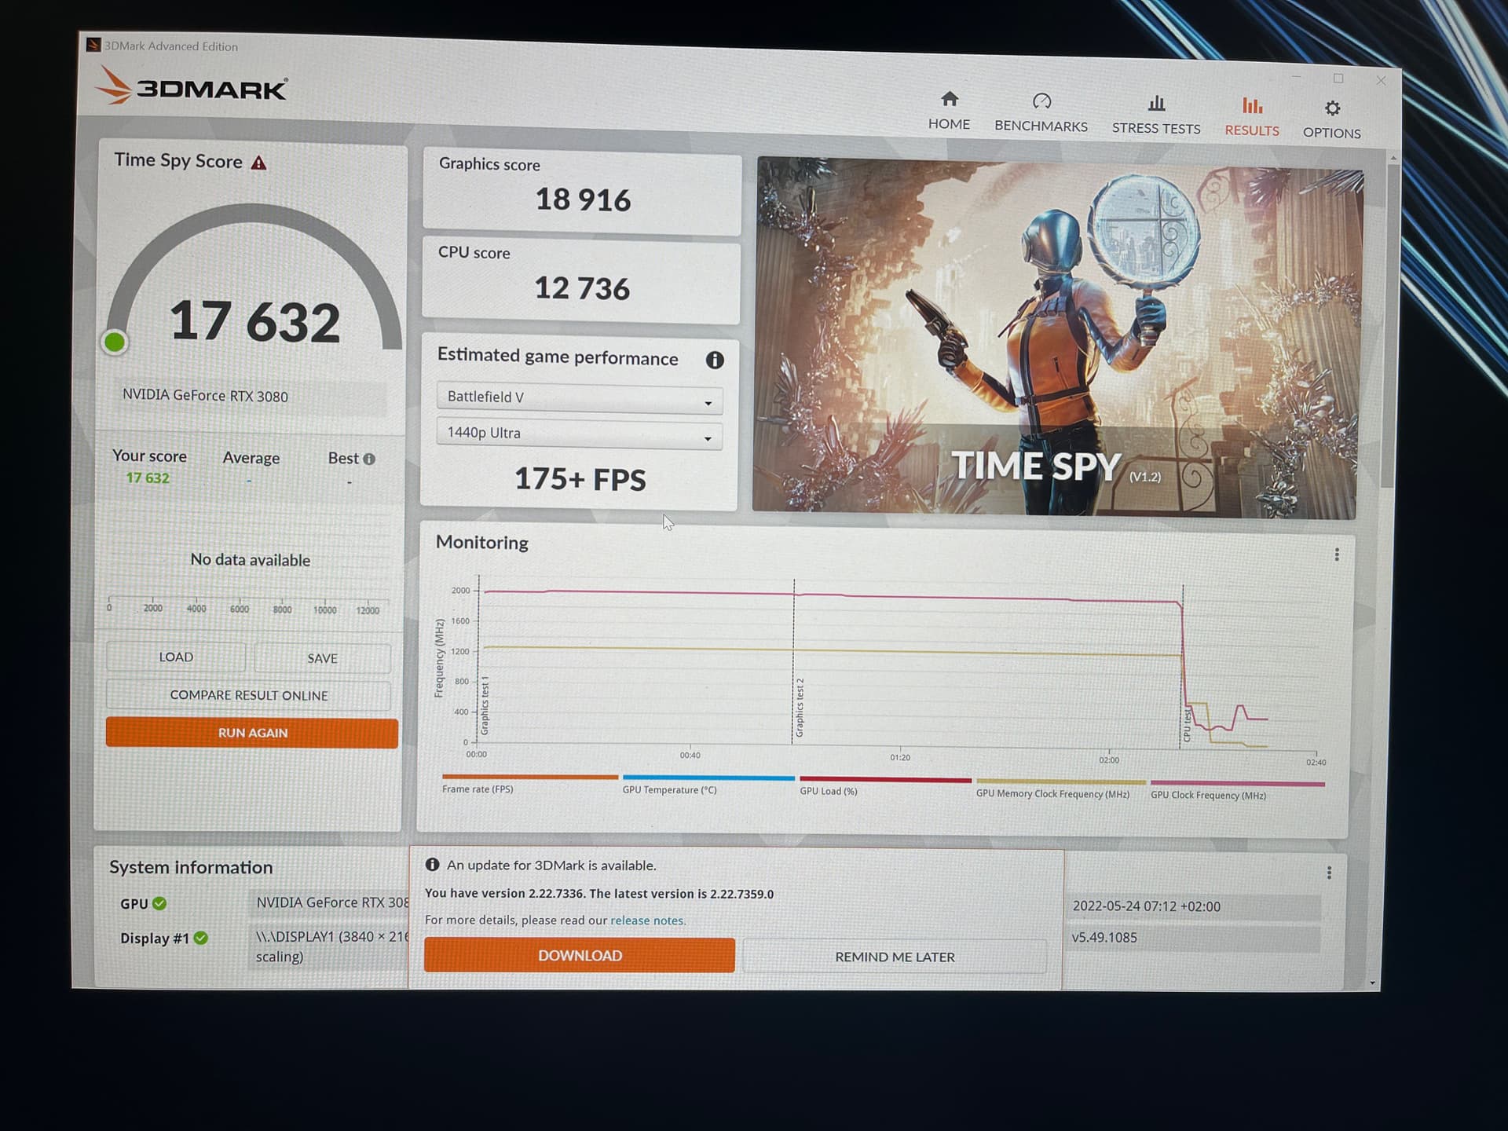Viewport: 1508px width, 1131px height.
Task: Switch to the HOME tab
Action: tap(949, 112)
